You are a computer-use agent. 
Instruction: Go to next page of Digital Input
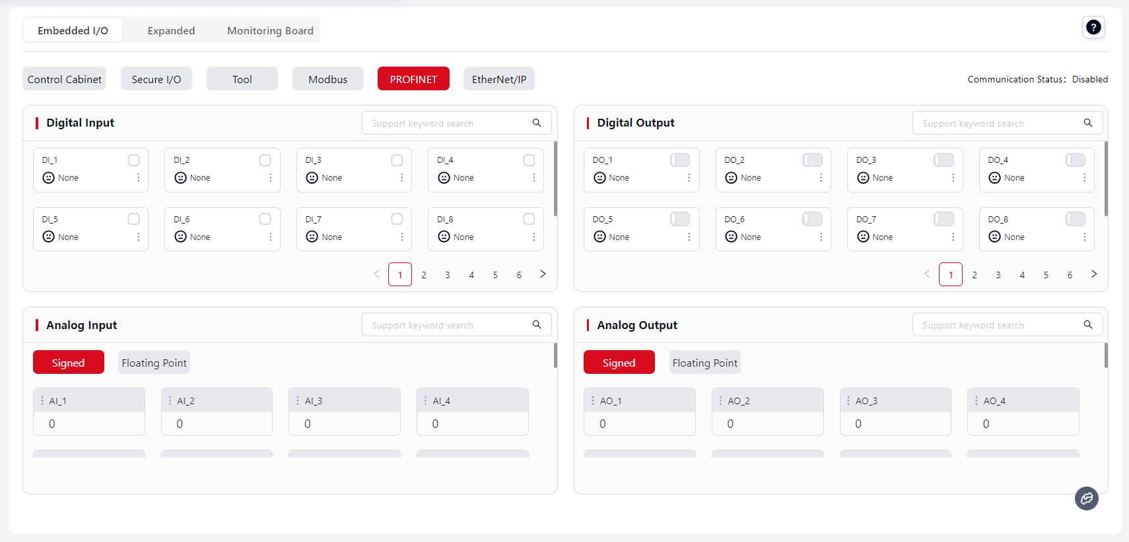tap(543, 274)
